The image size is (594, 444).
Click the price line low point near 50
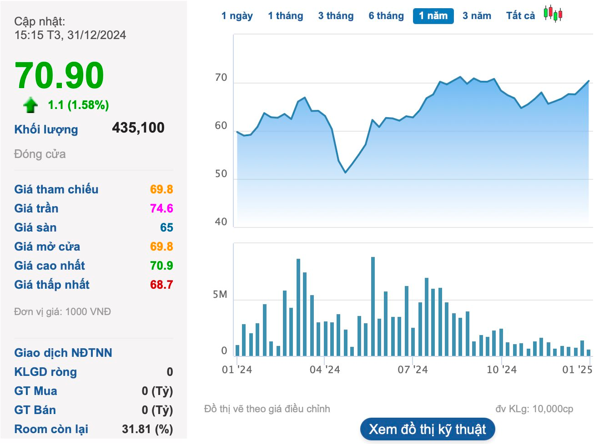pyautogui.click(x=346, y=173)
